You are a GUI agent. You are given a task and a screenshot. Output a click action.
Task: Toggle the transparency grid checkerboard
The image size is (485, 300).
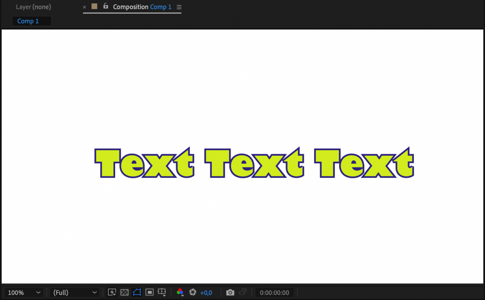point(124,292)
